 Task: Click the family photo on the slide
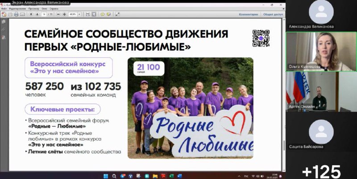[x=191, y=108]
